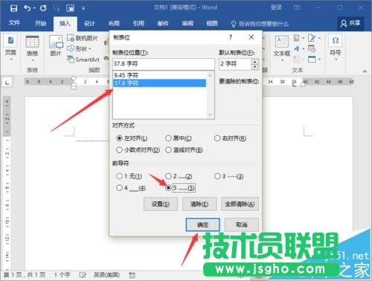
Task: Click the language 英语(美国) status entry
Action: [x=106, y=275]
